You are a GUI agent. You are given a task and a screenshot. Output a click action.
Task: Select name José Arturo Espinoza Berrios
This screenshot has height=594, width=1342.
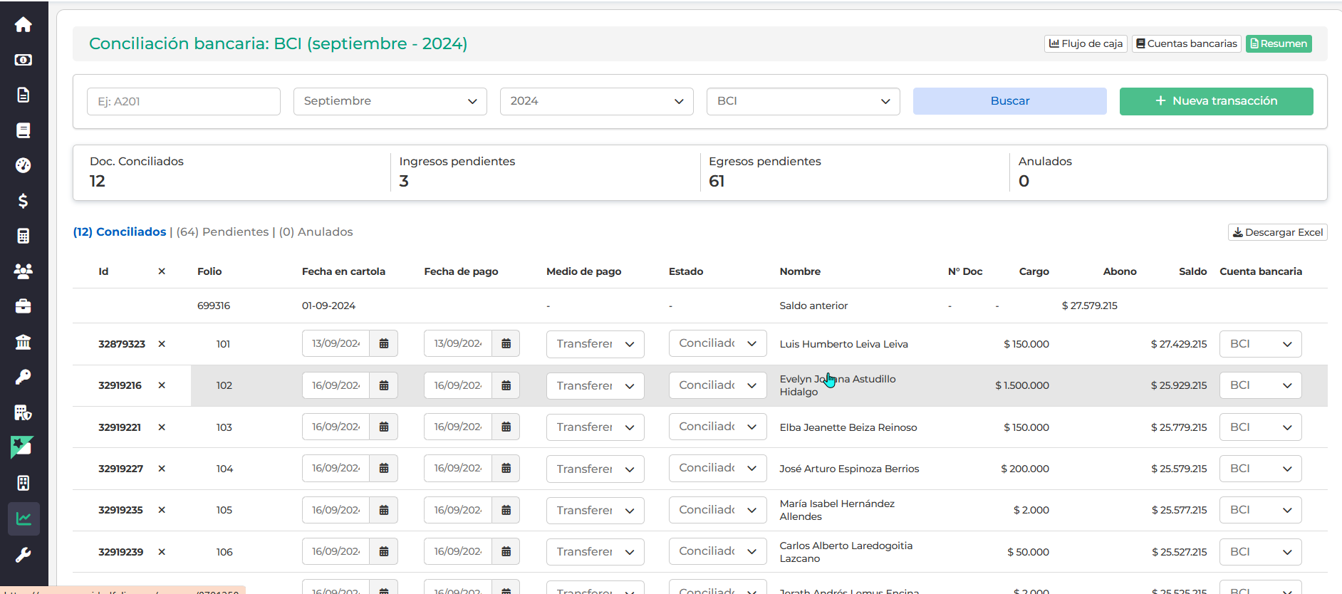pyautogui.click(x=849, y=469)
